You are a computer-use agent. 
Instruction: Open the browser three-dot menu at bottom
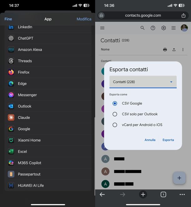pos(182,194)
